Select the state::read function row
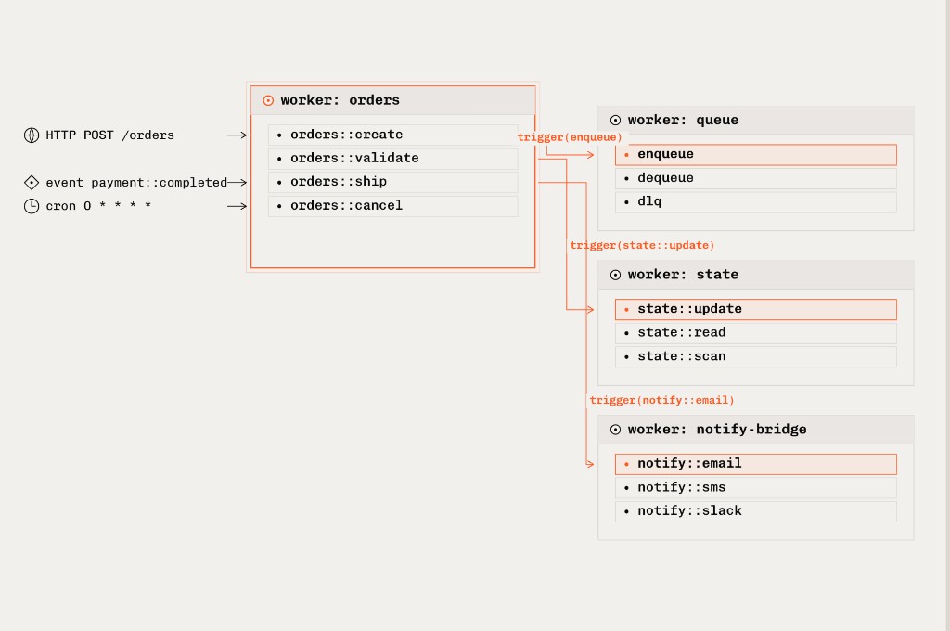 coord(756,333)
